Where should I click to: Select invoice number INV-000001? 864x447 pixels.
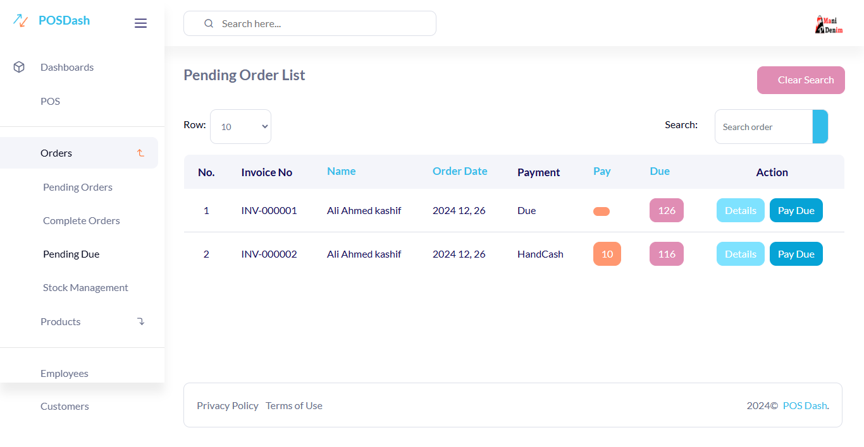point(269,210)
